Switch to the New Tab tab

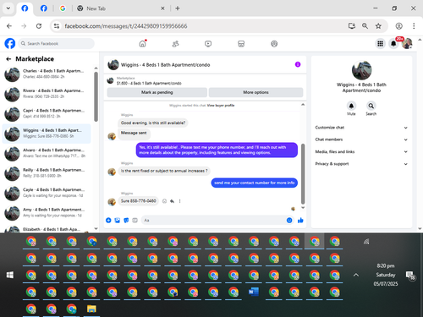coord(120,8)
